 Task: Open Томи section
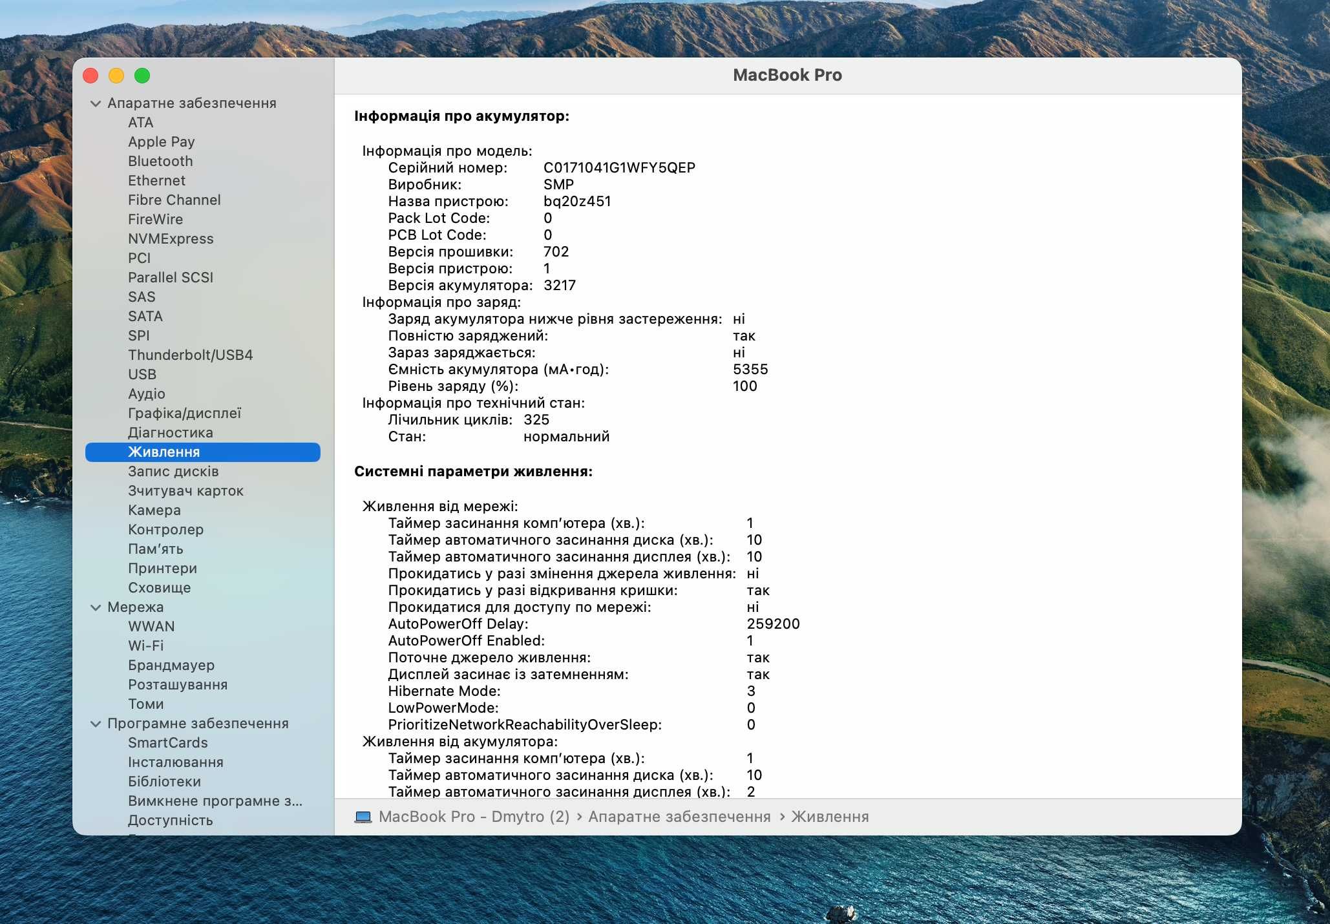146,704
